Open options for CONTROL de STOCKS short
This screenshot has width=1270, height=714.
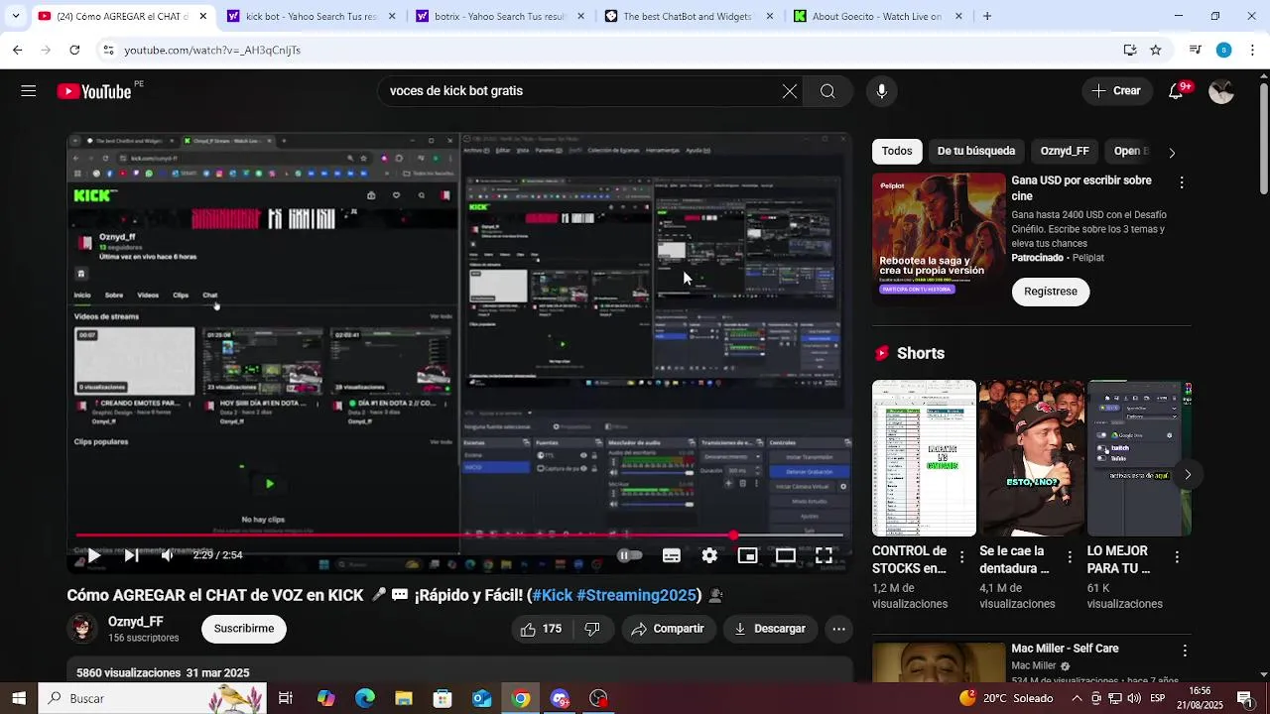click(x=961, y=557)
